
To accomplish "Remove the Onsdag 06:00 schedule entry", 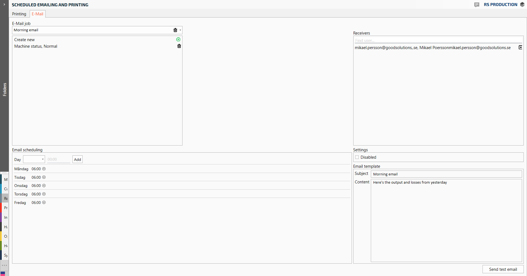I will pyautogui.click(x=44, y=186).
